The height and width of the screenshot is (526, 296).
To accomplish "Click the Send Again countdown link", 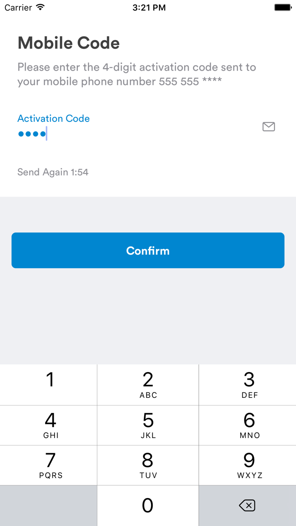I will click(x=52, y=172).
